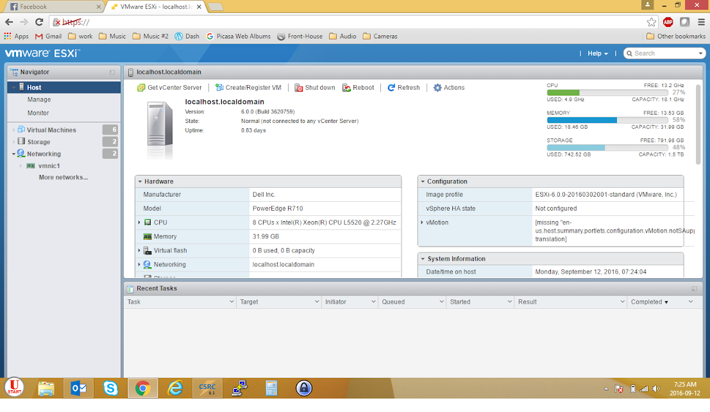This screenshot has height=412, width=710.
Task: Open the Gmail bookmark
Action: point(48,36)
